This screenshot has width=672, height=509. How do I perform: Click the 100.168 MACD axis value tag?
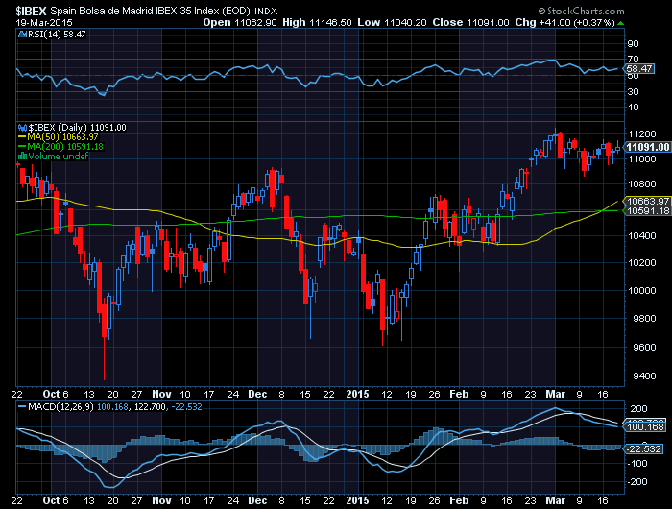coord(645,427)
